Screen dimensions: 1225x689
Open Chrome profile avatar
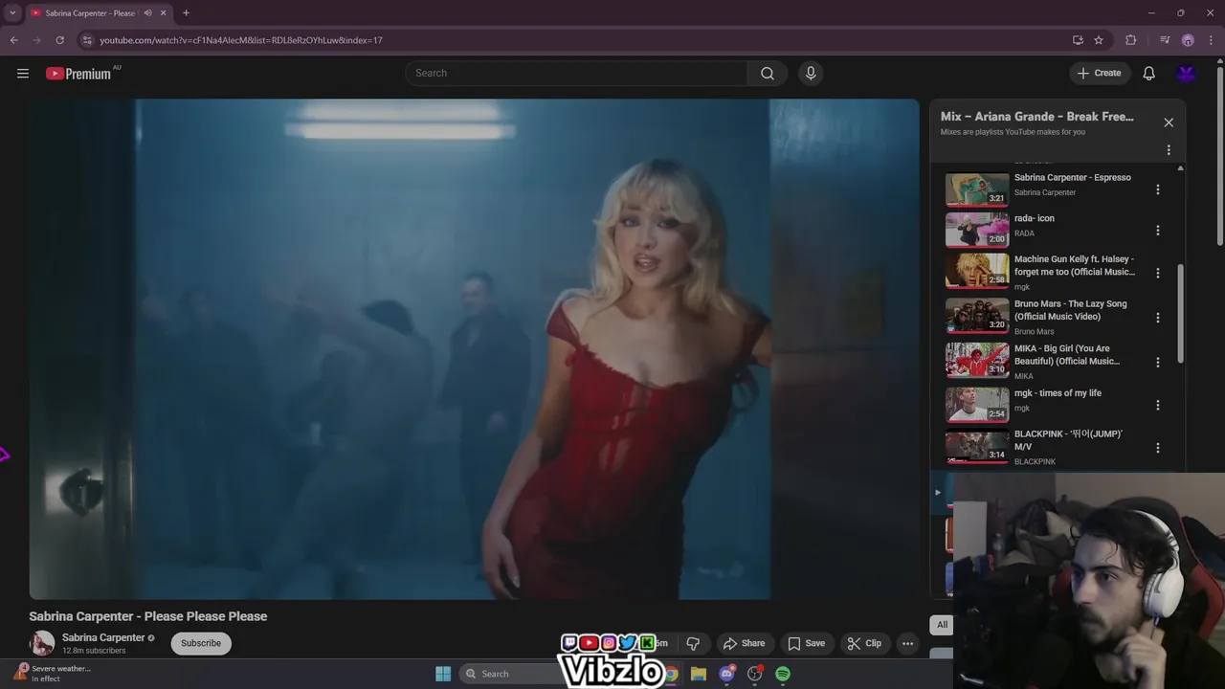1188,40
